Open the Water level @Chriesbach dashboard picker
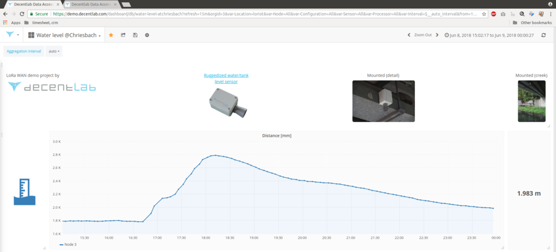 coord(64,35)
